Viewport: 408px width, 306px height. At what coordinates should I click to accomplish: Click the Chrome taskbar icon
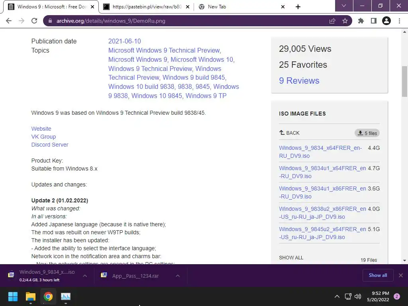48,296
